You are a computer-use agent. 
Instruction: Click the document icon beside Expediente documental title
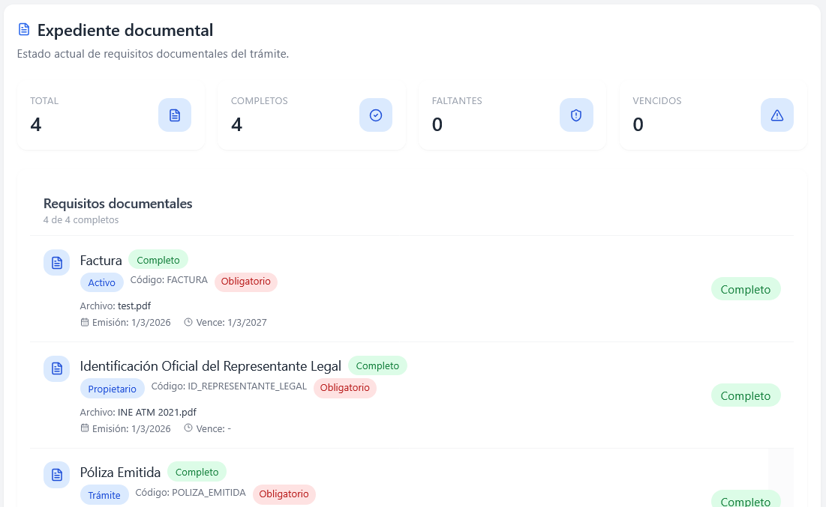24,29
